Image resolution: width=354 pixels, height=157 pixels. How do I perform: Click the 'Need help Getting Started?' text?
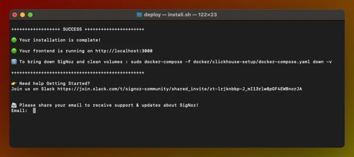tap(55, 84)
